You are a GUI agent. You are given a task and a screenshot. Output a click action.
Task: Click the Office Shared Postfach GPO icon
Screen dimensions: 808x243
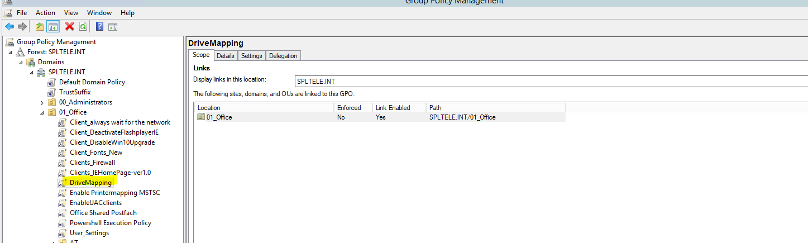[63, 213]
